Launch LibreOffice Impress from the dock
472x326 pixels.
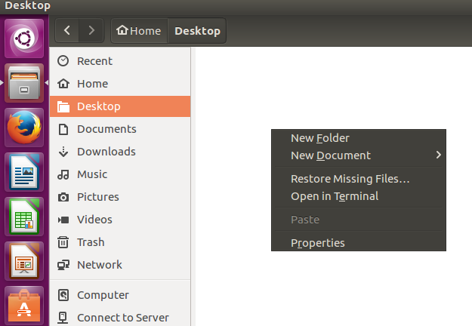pos(25,260)
